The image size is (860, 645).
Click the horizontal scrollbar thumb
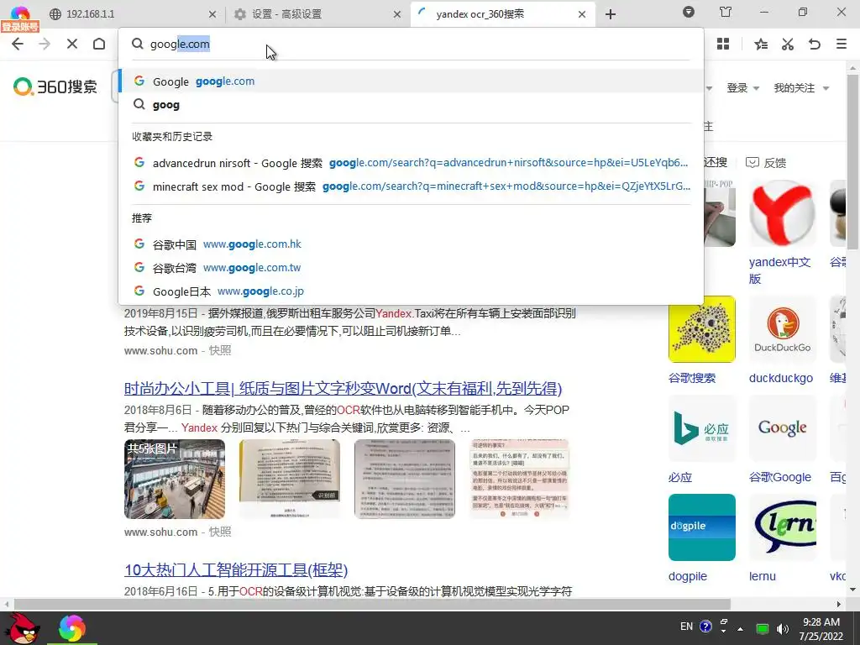(x=373, y=604)
